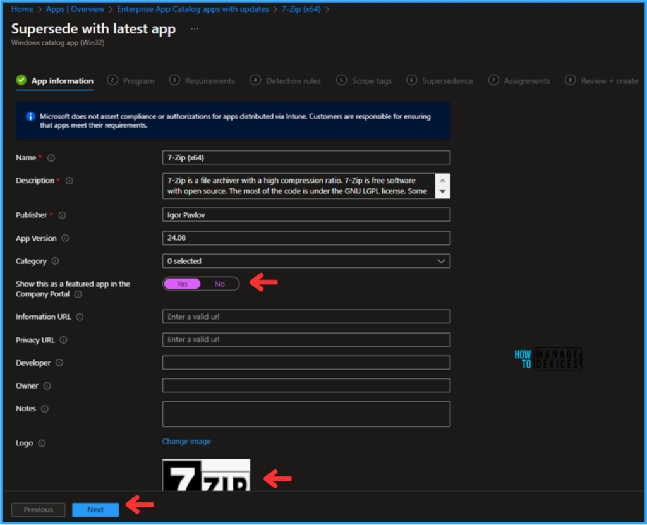This screenshot has height=525, width=647.
Task: Click the info icon next to Description
Action: (70, 181)
